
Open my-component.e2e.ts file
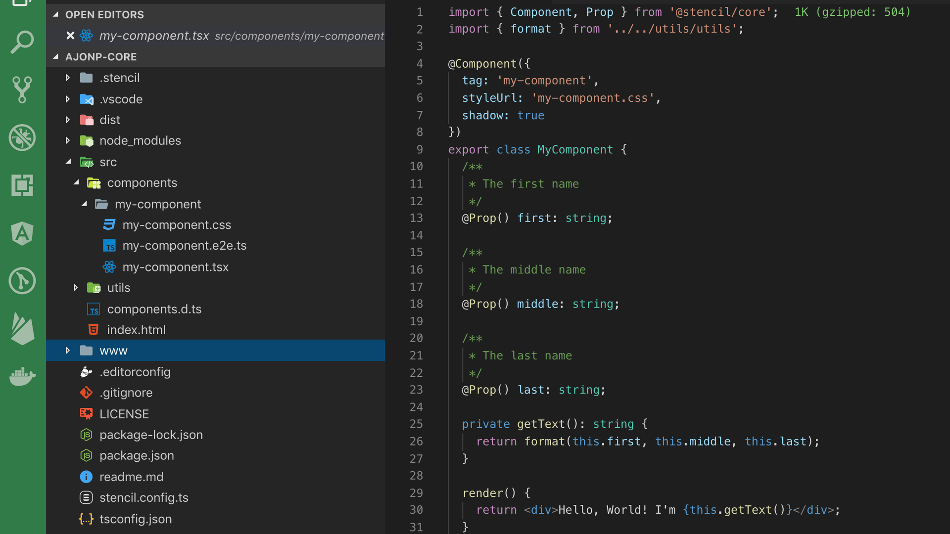tap(184, 246)
